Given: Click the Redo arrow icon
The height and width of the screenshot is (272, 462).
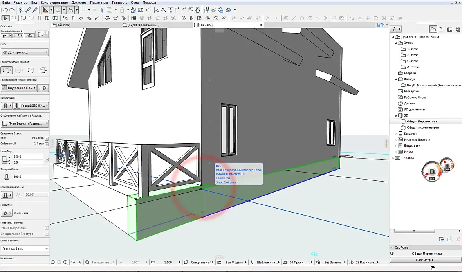Looking at the screenshot, I should (12, 10).
